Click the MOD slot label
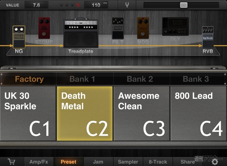The width and height of the screenshot is (227, 166). (143, 42)
